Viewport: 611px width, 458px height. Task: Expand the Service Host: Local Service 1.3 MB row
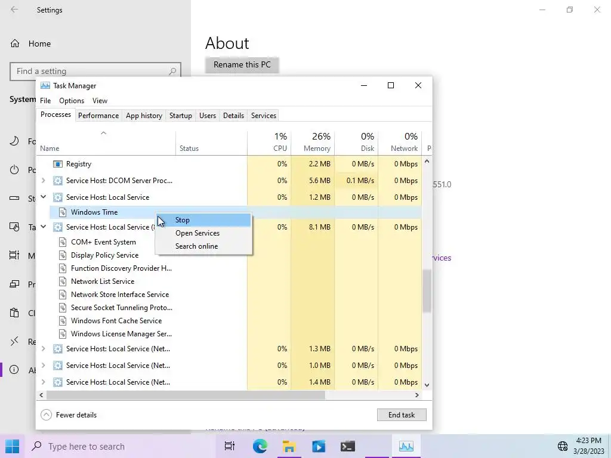pyautogui.click(x=44, y=348)
